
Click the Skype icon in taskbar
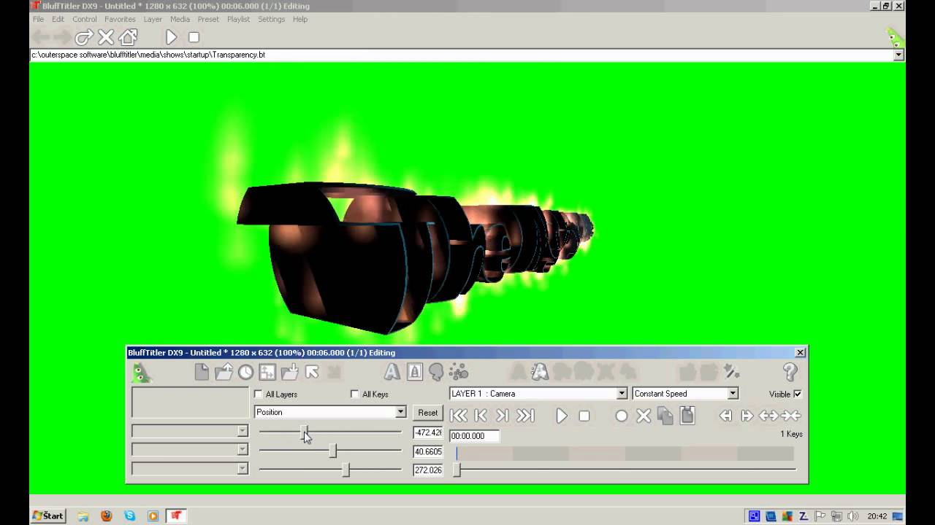tap(130, 516)
